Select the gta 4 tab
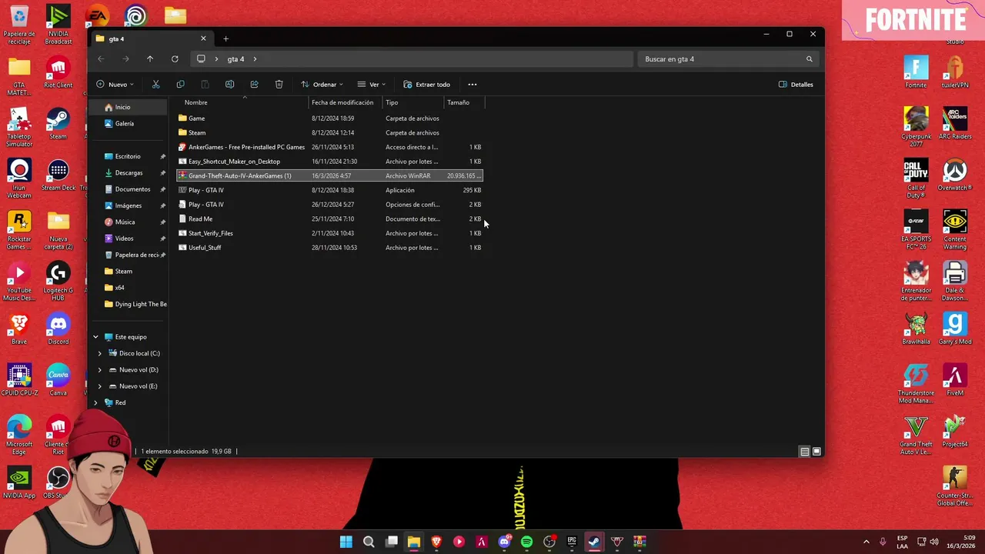985x554 pixels. click(x=151, y=38)
